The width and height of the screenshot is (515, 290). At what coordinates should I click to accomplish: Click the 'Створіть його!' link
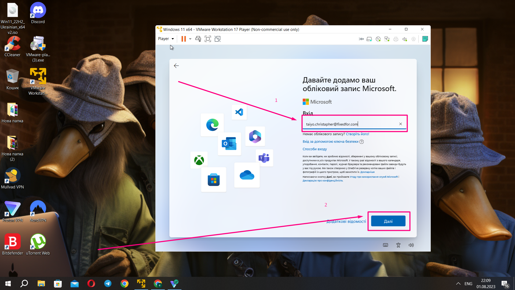357,134
